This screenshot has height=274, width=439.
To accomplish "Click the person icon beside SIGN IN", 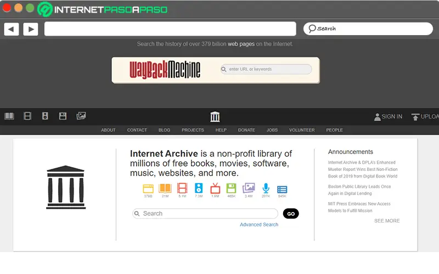I will tap(377, 117).
